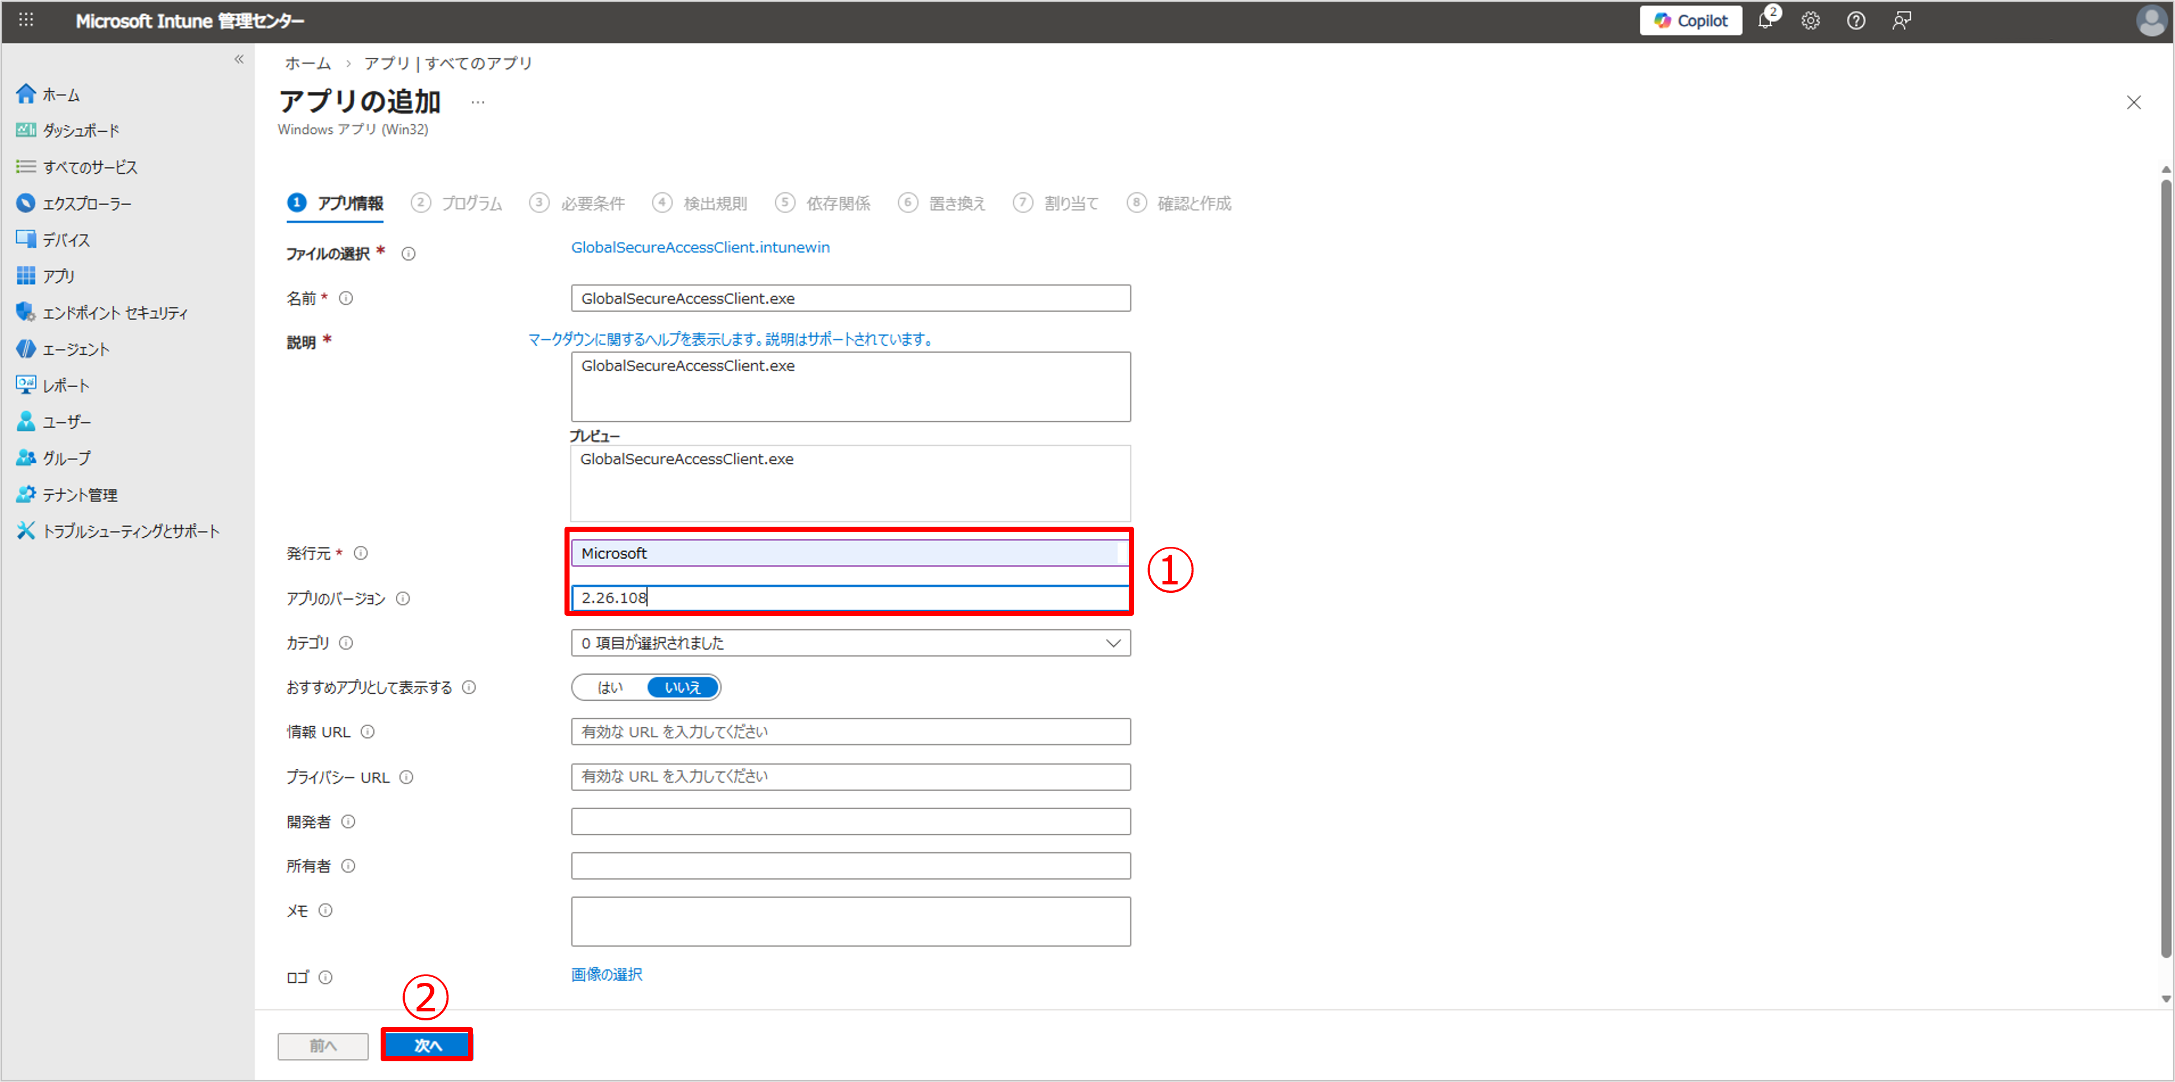The width and height of the screenshot is (2175, 1082).
Task: Open the ellipsis menu beside アプリの追加
Action: pos(478,102)
